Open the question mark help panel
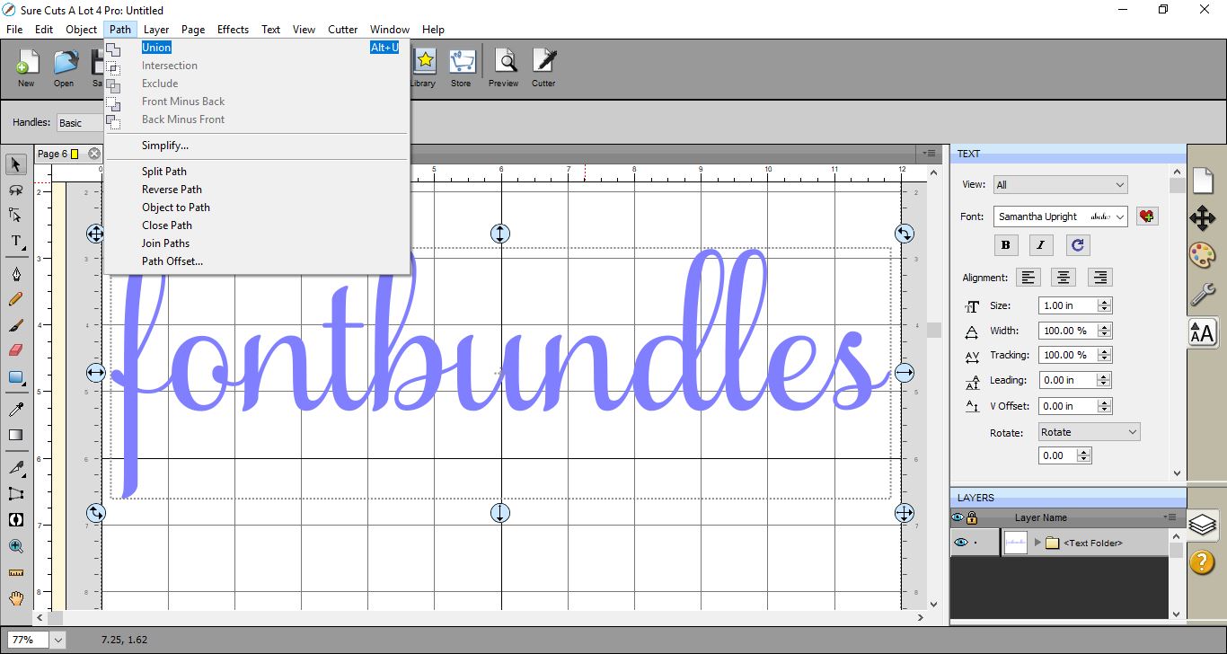1227x654 pixels. pyautogui.click(x=1203, y=561)
